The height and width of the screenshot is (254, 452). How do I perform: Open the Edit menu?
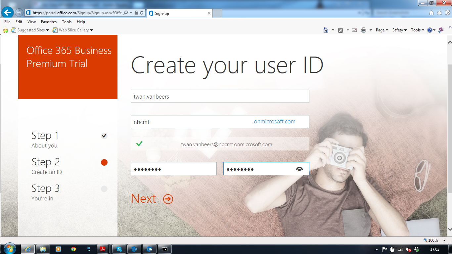19,22
